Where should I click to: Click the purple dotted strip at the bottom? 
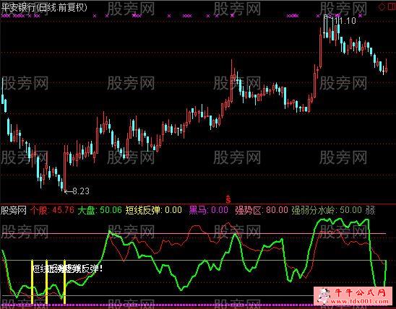(x=198, y=305)
